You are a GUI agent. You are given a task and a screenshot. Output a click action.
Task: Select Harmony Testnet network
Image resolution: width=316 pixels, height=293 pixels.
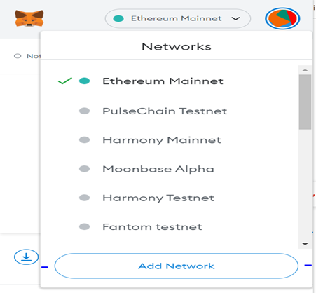point(158,198)
